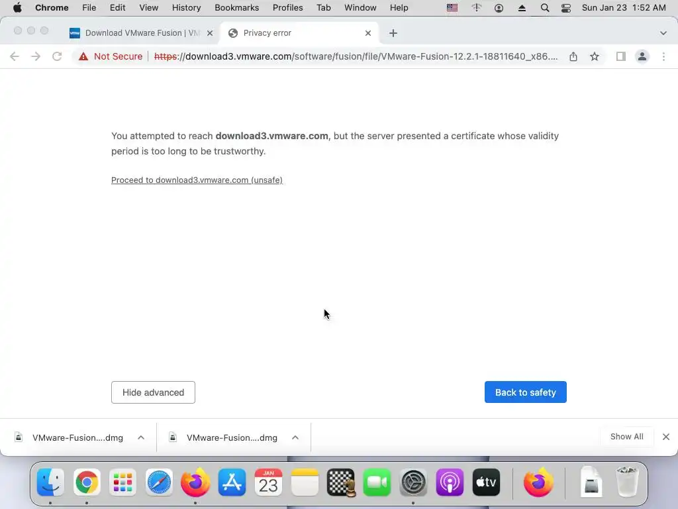Open the profile avatar menu
678x509 pixels.
(642, 56)
